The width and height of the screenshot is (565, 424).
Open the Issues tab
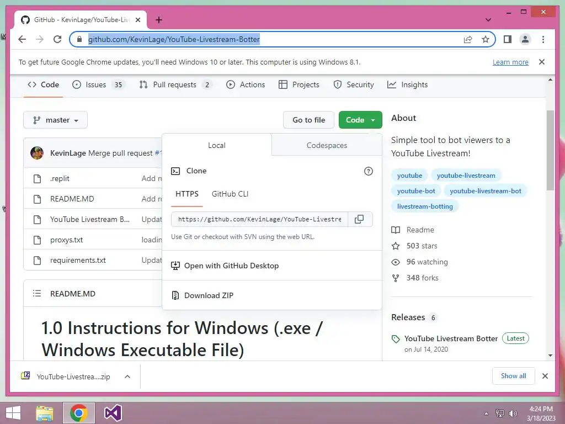coord(98,84)
